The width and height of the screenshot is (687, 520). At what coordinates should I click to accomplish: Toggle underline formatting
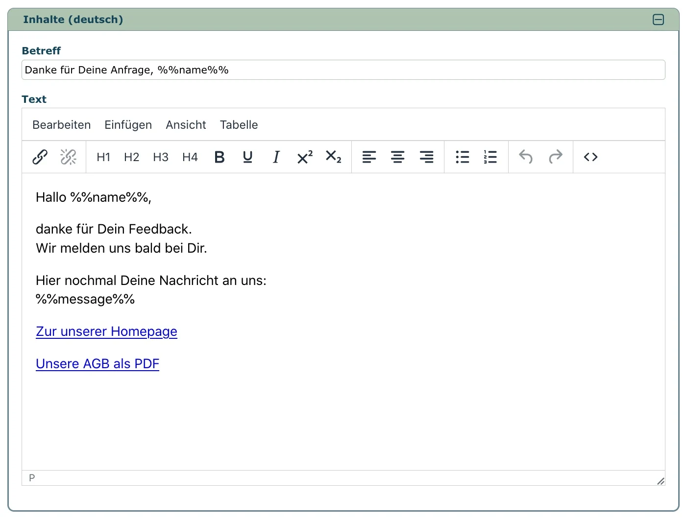(x=248, y=157)
